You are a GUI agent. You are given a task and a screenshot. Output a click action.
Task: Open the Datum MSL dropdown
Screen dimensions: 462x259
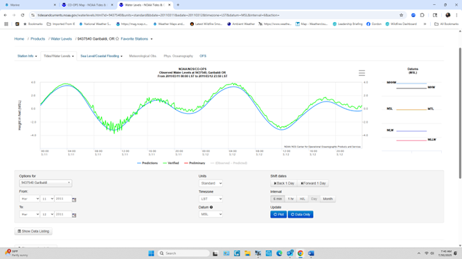211,214
